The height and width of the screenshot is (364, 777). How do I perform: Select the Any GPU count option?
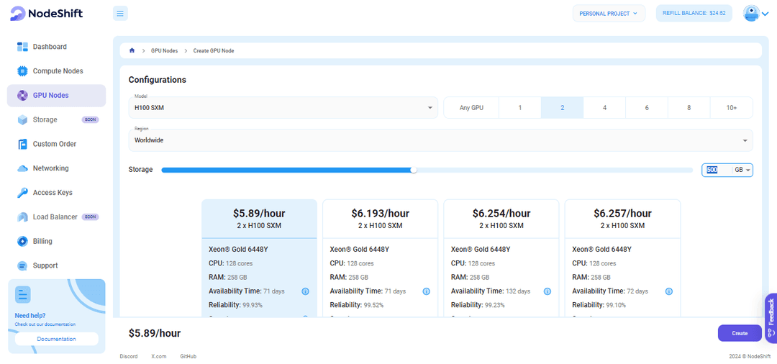pos(471,107)
